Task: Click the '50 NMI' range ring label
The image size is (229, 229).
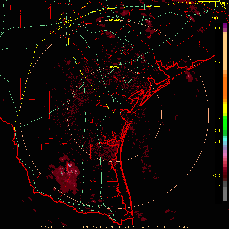Action: pyautogui.click(x=114, y=67)
